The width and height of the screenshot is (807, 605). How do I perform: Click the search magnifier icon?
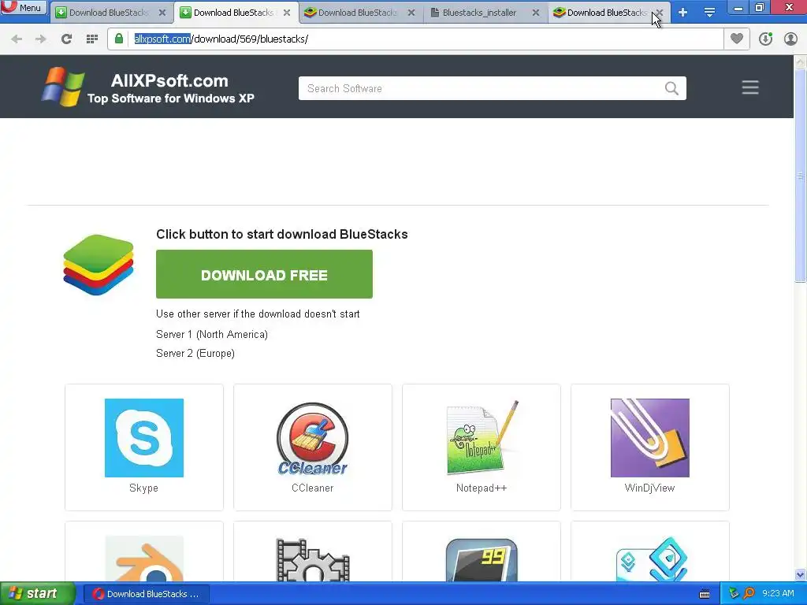671,88
